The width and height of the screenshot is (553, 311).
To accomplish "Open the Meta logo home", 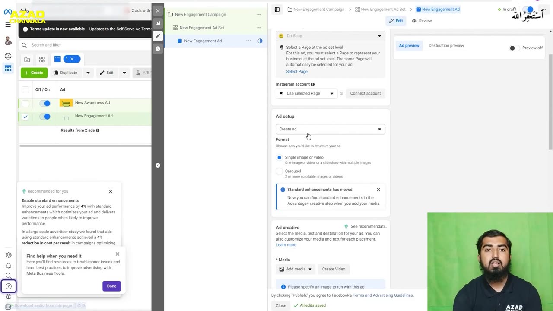I will [8, 12].
